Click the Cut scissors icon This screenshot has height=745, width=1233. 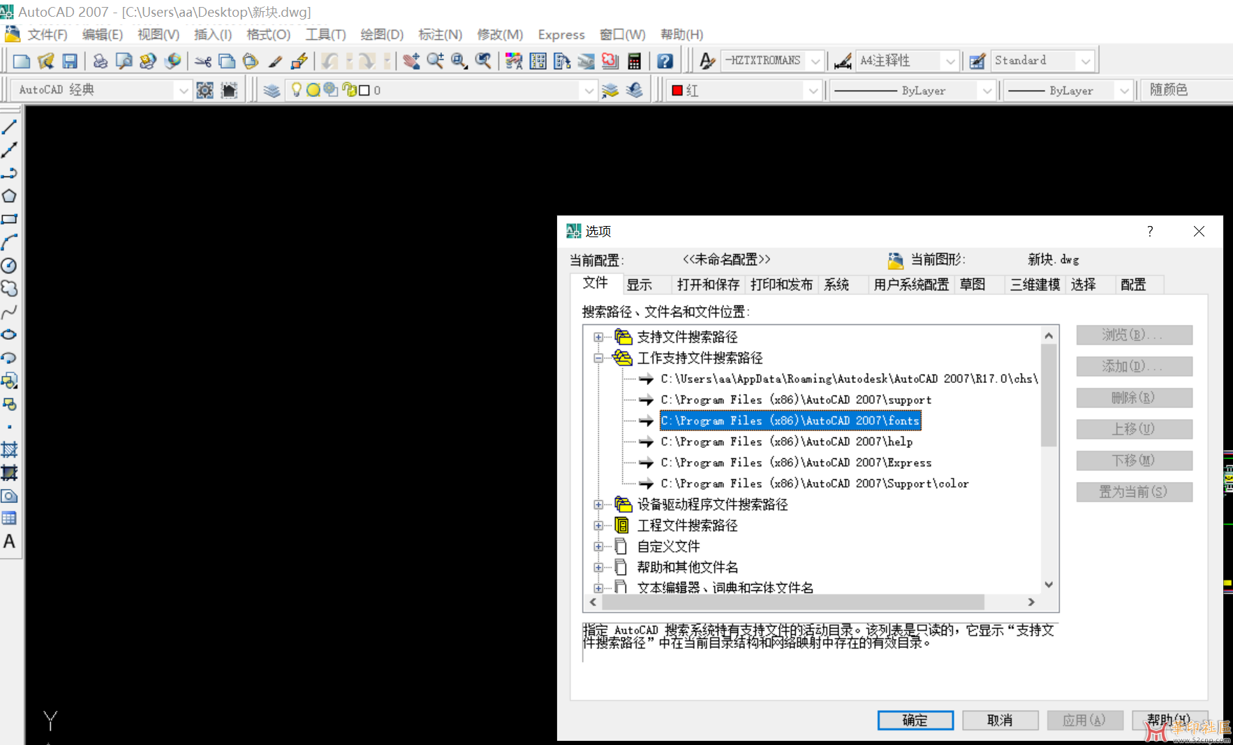pos(203,61)
